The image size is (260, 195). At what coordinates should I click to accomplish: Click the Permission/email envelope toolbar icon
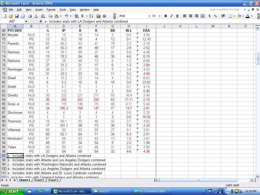tap(23, 16)
